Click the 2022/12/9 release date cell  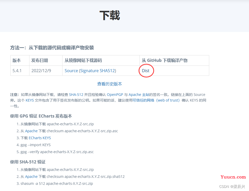(42, 71)
